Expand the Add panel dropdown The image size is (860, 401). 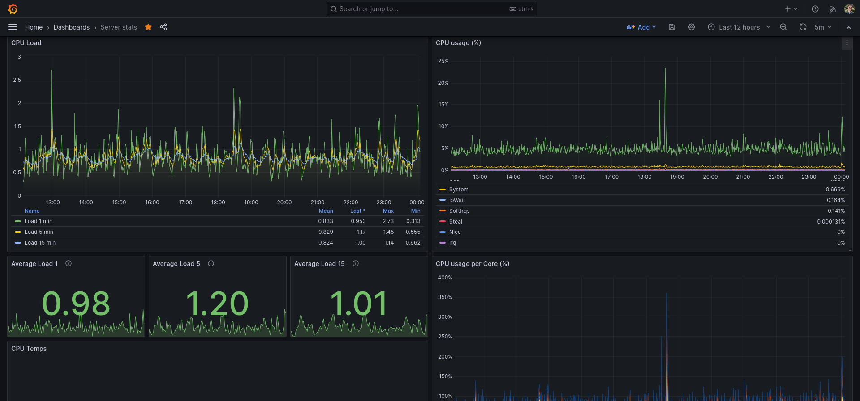[641, 27]
